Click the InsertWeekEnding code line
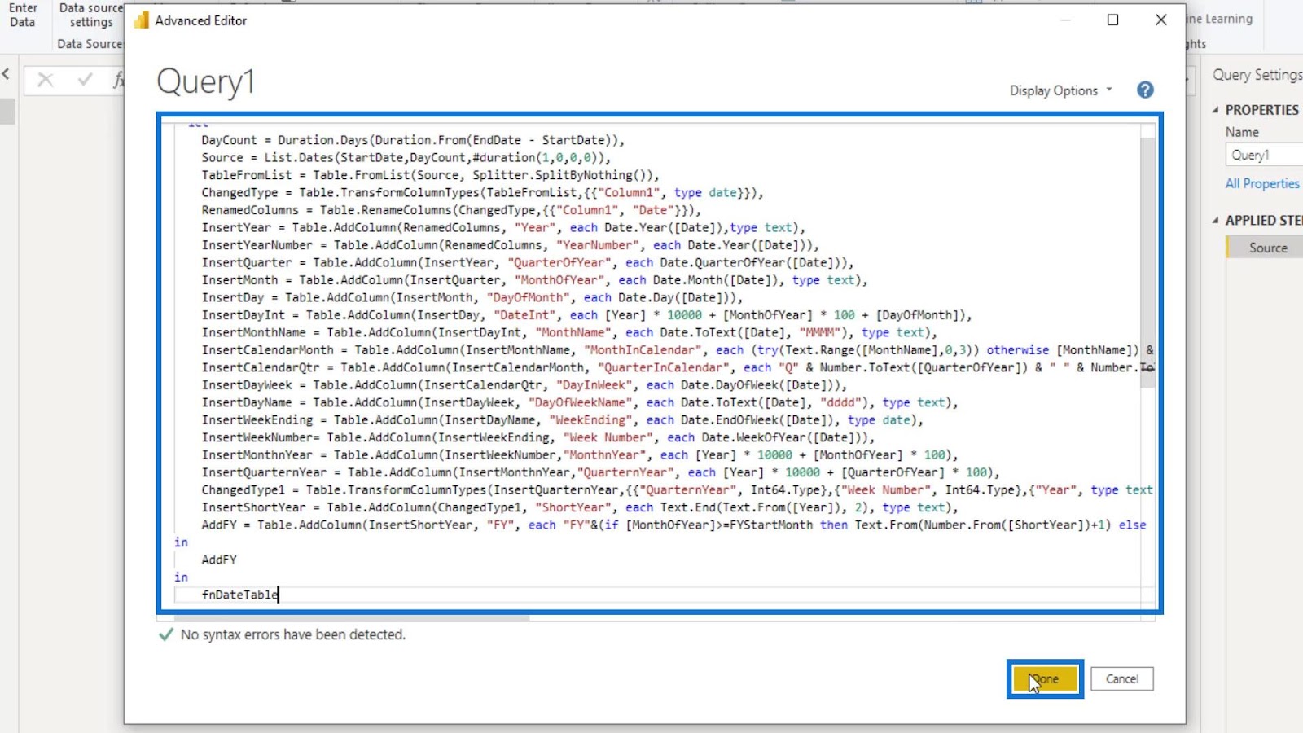 click(x=563, y=420)
